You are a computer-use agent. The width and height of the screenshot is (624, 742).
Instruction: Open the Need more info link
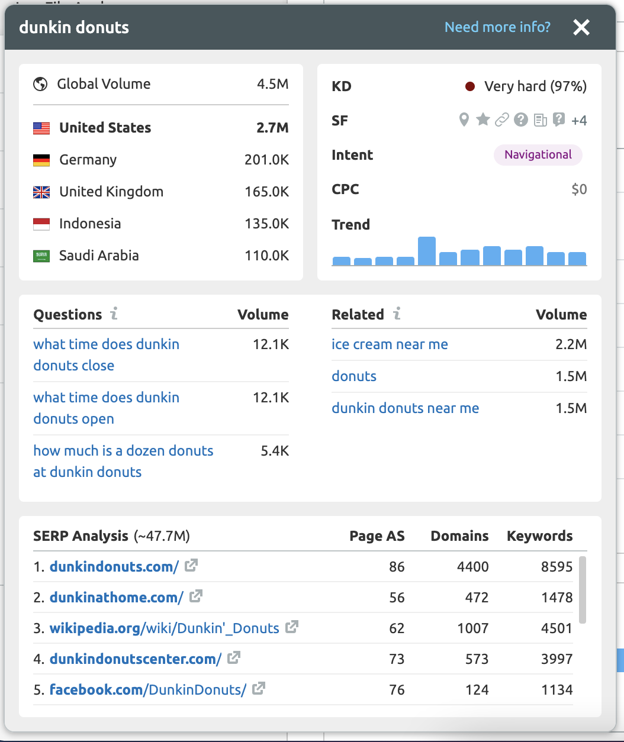point(497,27)
